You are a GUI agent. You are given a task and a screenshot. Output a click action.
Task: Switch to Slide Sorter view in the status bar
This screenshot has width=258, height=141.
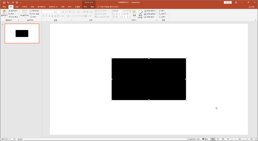(x=218, y=139)
